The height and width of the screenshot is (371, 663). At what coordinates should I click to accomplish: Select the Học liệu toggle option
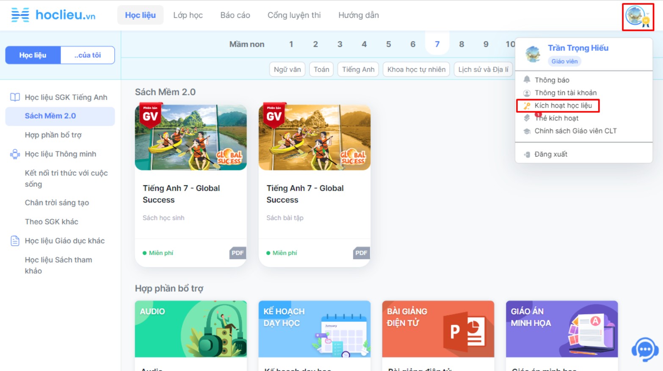[x=33, y=55]
